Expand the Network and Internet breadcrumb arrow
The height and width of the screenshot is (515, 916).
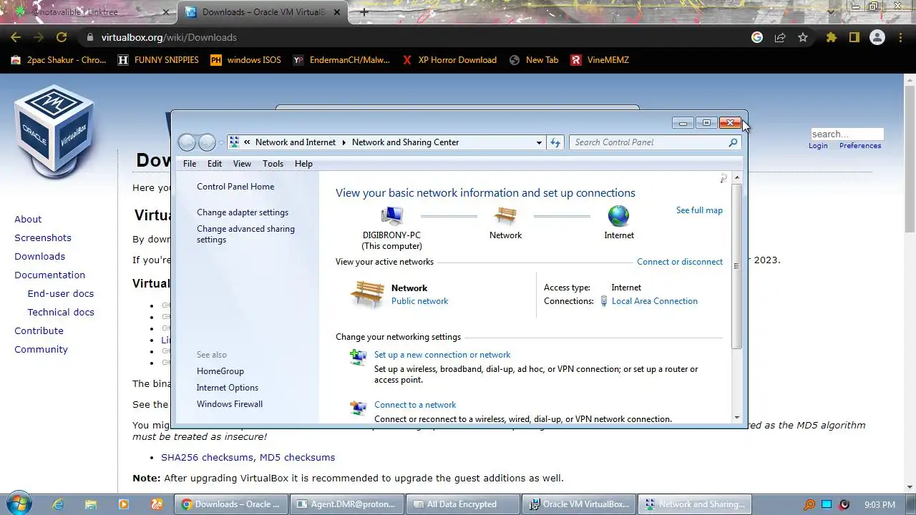(343, 142)
